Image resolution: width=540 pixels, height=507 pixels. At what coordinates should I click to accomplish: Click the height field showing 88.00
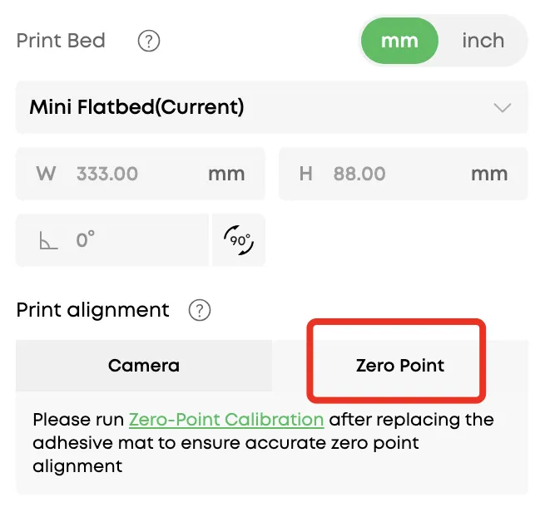(x=374, y=174)
